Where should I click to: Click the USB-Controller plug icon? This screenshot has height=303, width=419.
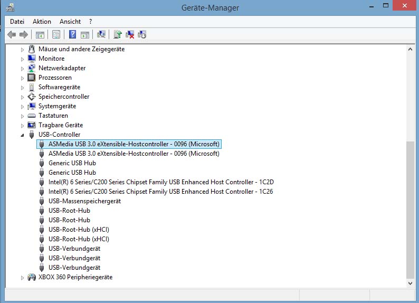[32, 135]
